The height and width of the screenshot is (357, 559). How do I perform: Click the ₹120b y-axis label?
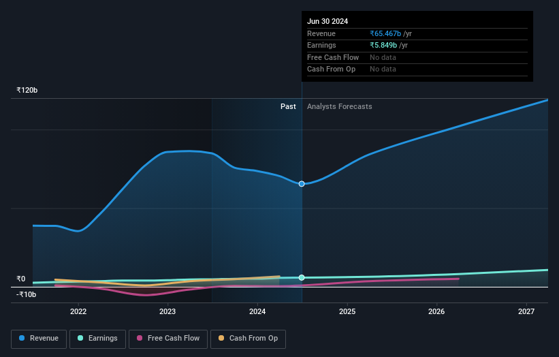point(27,90)
